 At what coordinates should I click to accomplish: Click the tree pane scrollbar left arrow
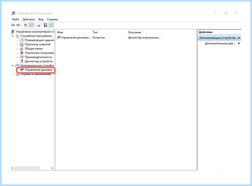coord(12,168)
